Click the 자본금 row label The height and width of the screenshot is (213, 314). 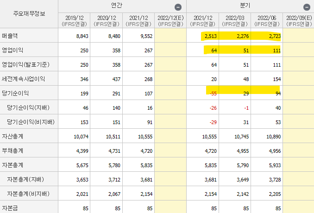[x=10, y=208]
